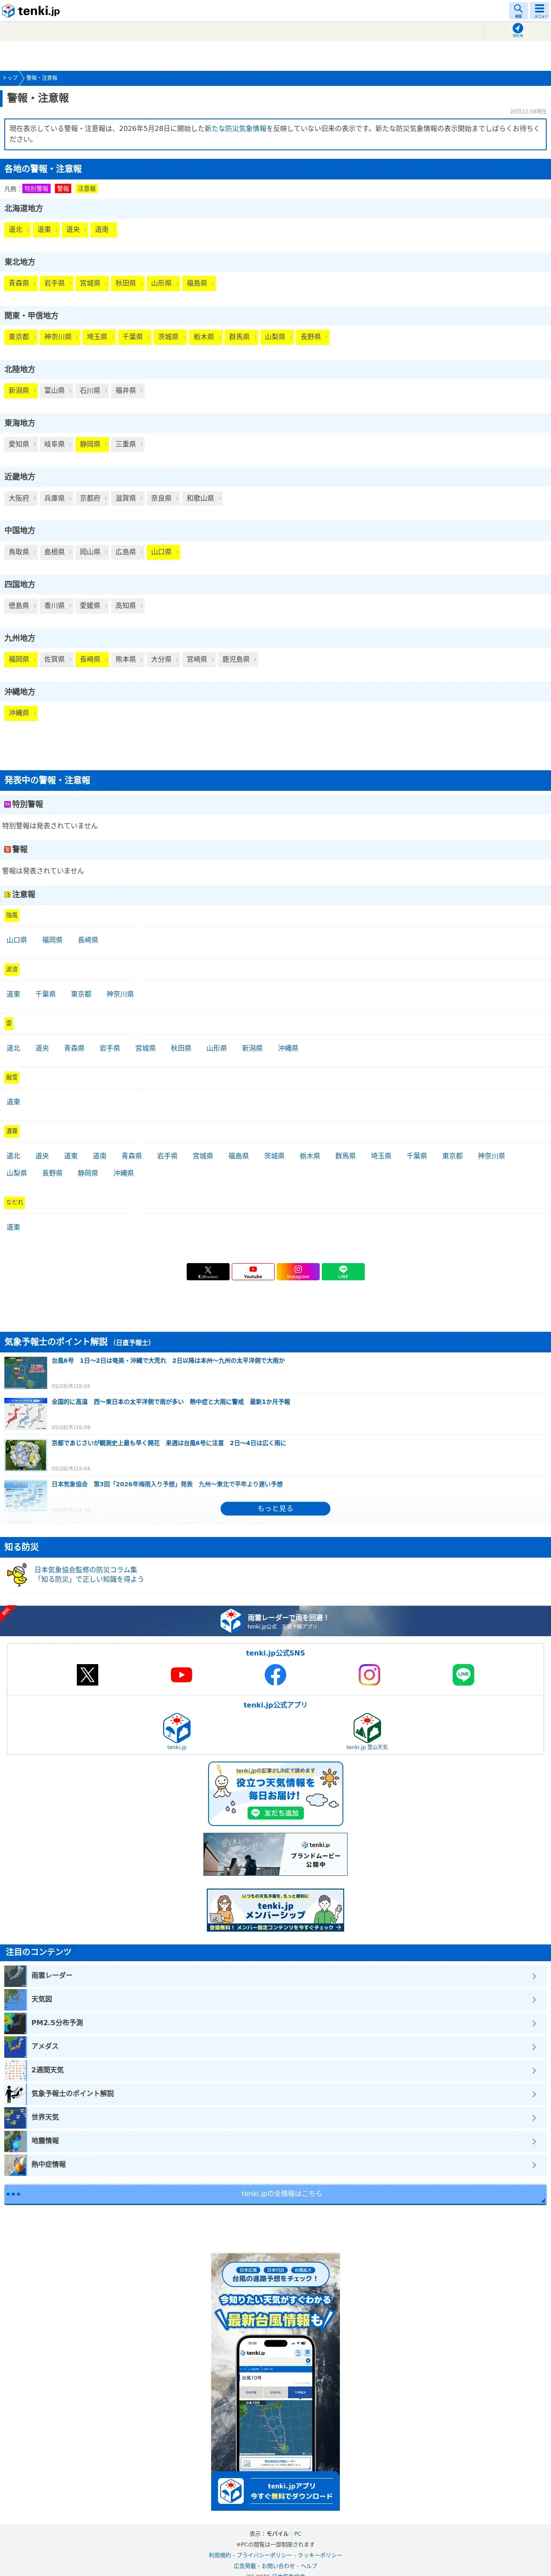Click the blue もっと見る button
This screenshot has width=551, height=2576.
coord(275,1508)
